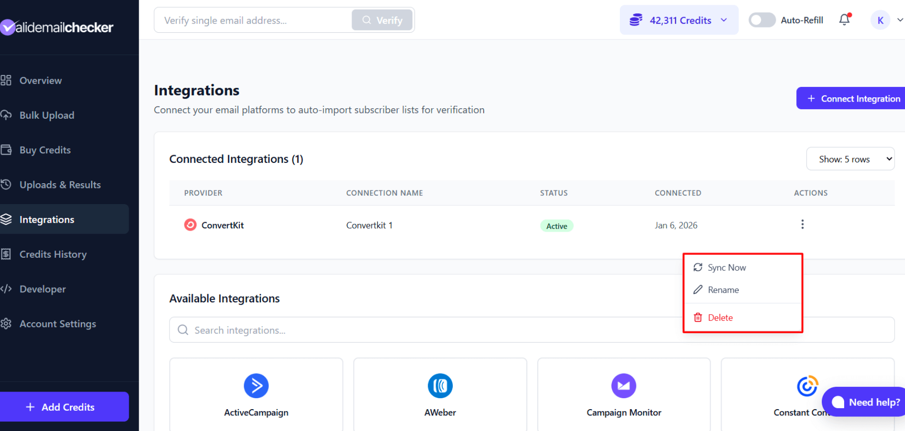This screenshot has width=905, height=431.
Task: Choose Delete in the actions menu
Action: 720,317
